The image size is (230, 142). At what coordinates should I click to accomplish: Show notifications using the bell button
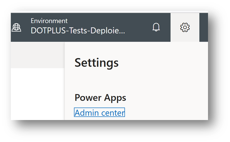click(156, 27)
